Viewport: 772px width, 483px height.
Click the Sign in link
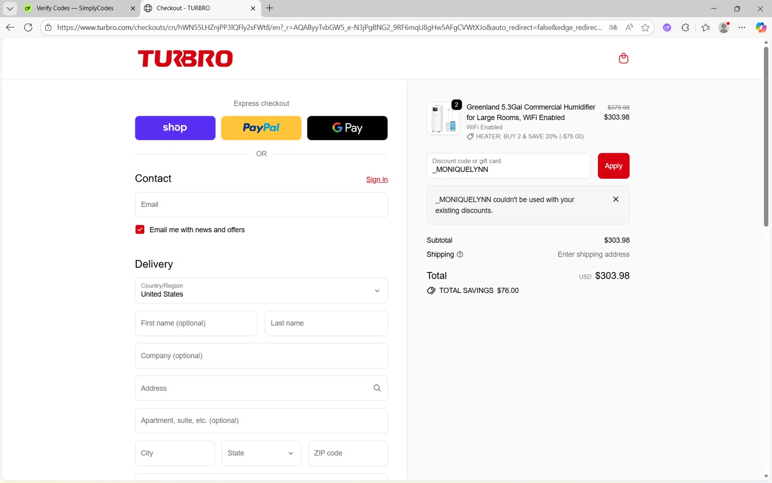click(x=377, y=179)
